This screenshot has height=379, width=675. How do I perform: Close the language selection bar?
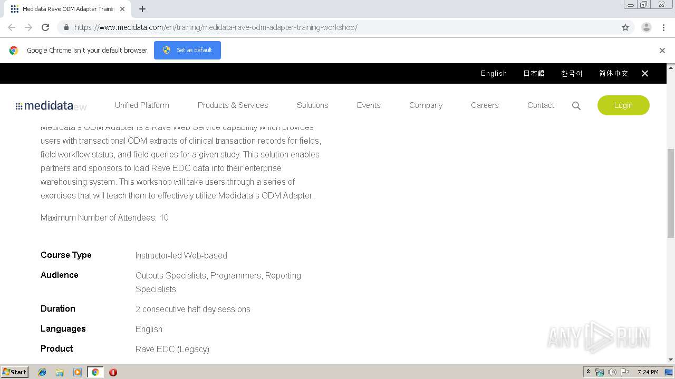coord(645,74)
